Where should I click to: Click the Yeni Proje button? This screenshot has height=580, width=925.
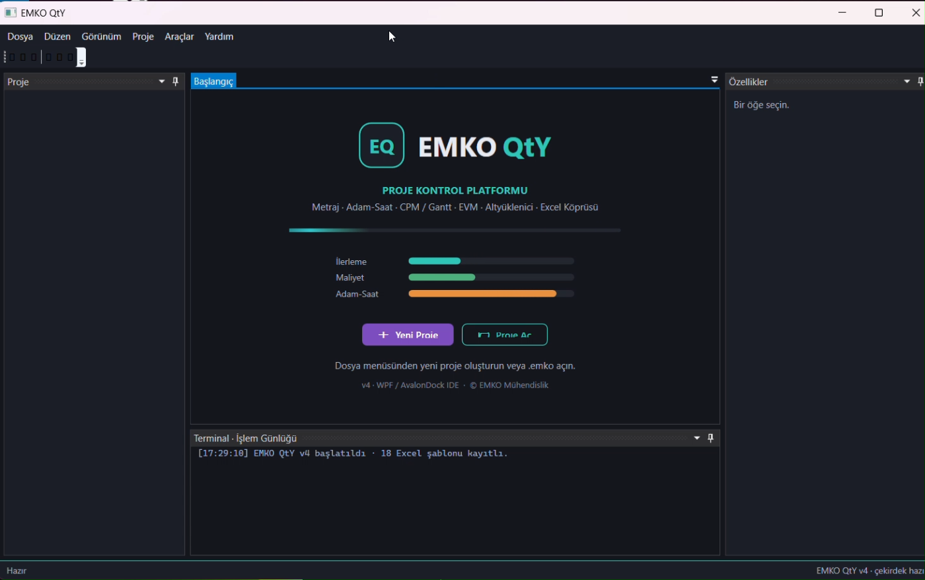tap(408, 334)
